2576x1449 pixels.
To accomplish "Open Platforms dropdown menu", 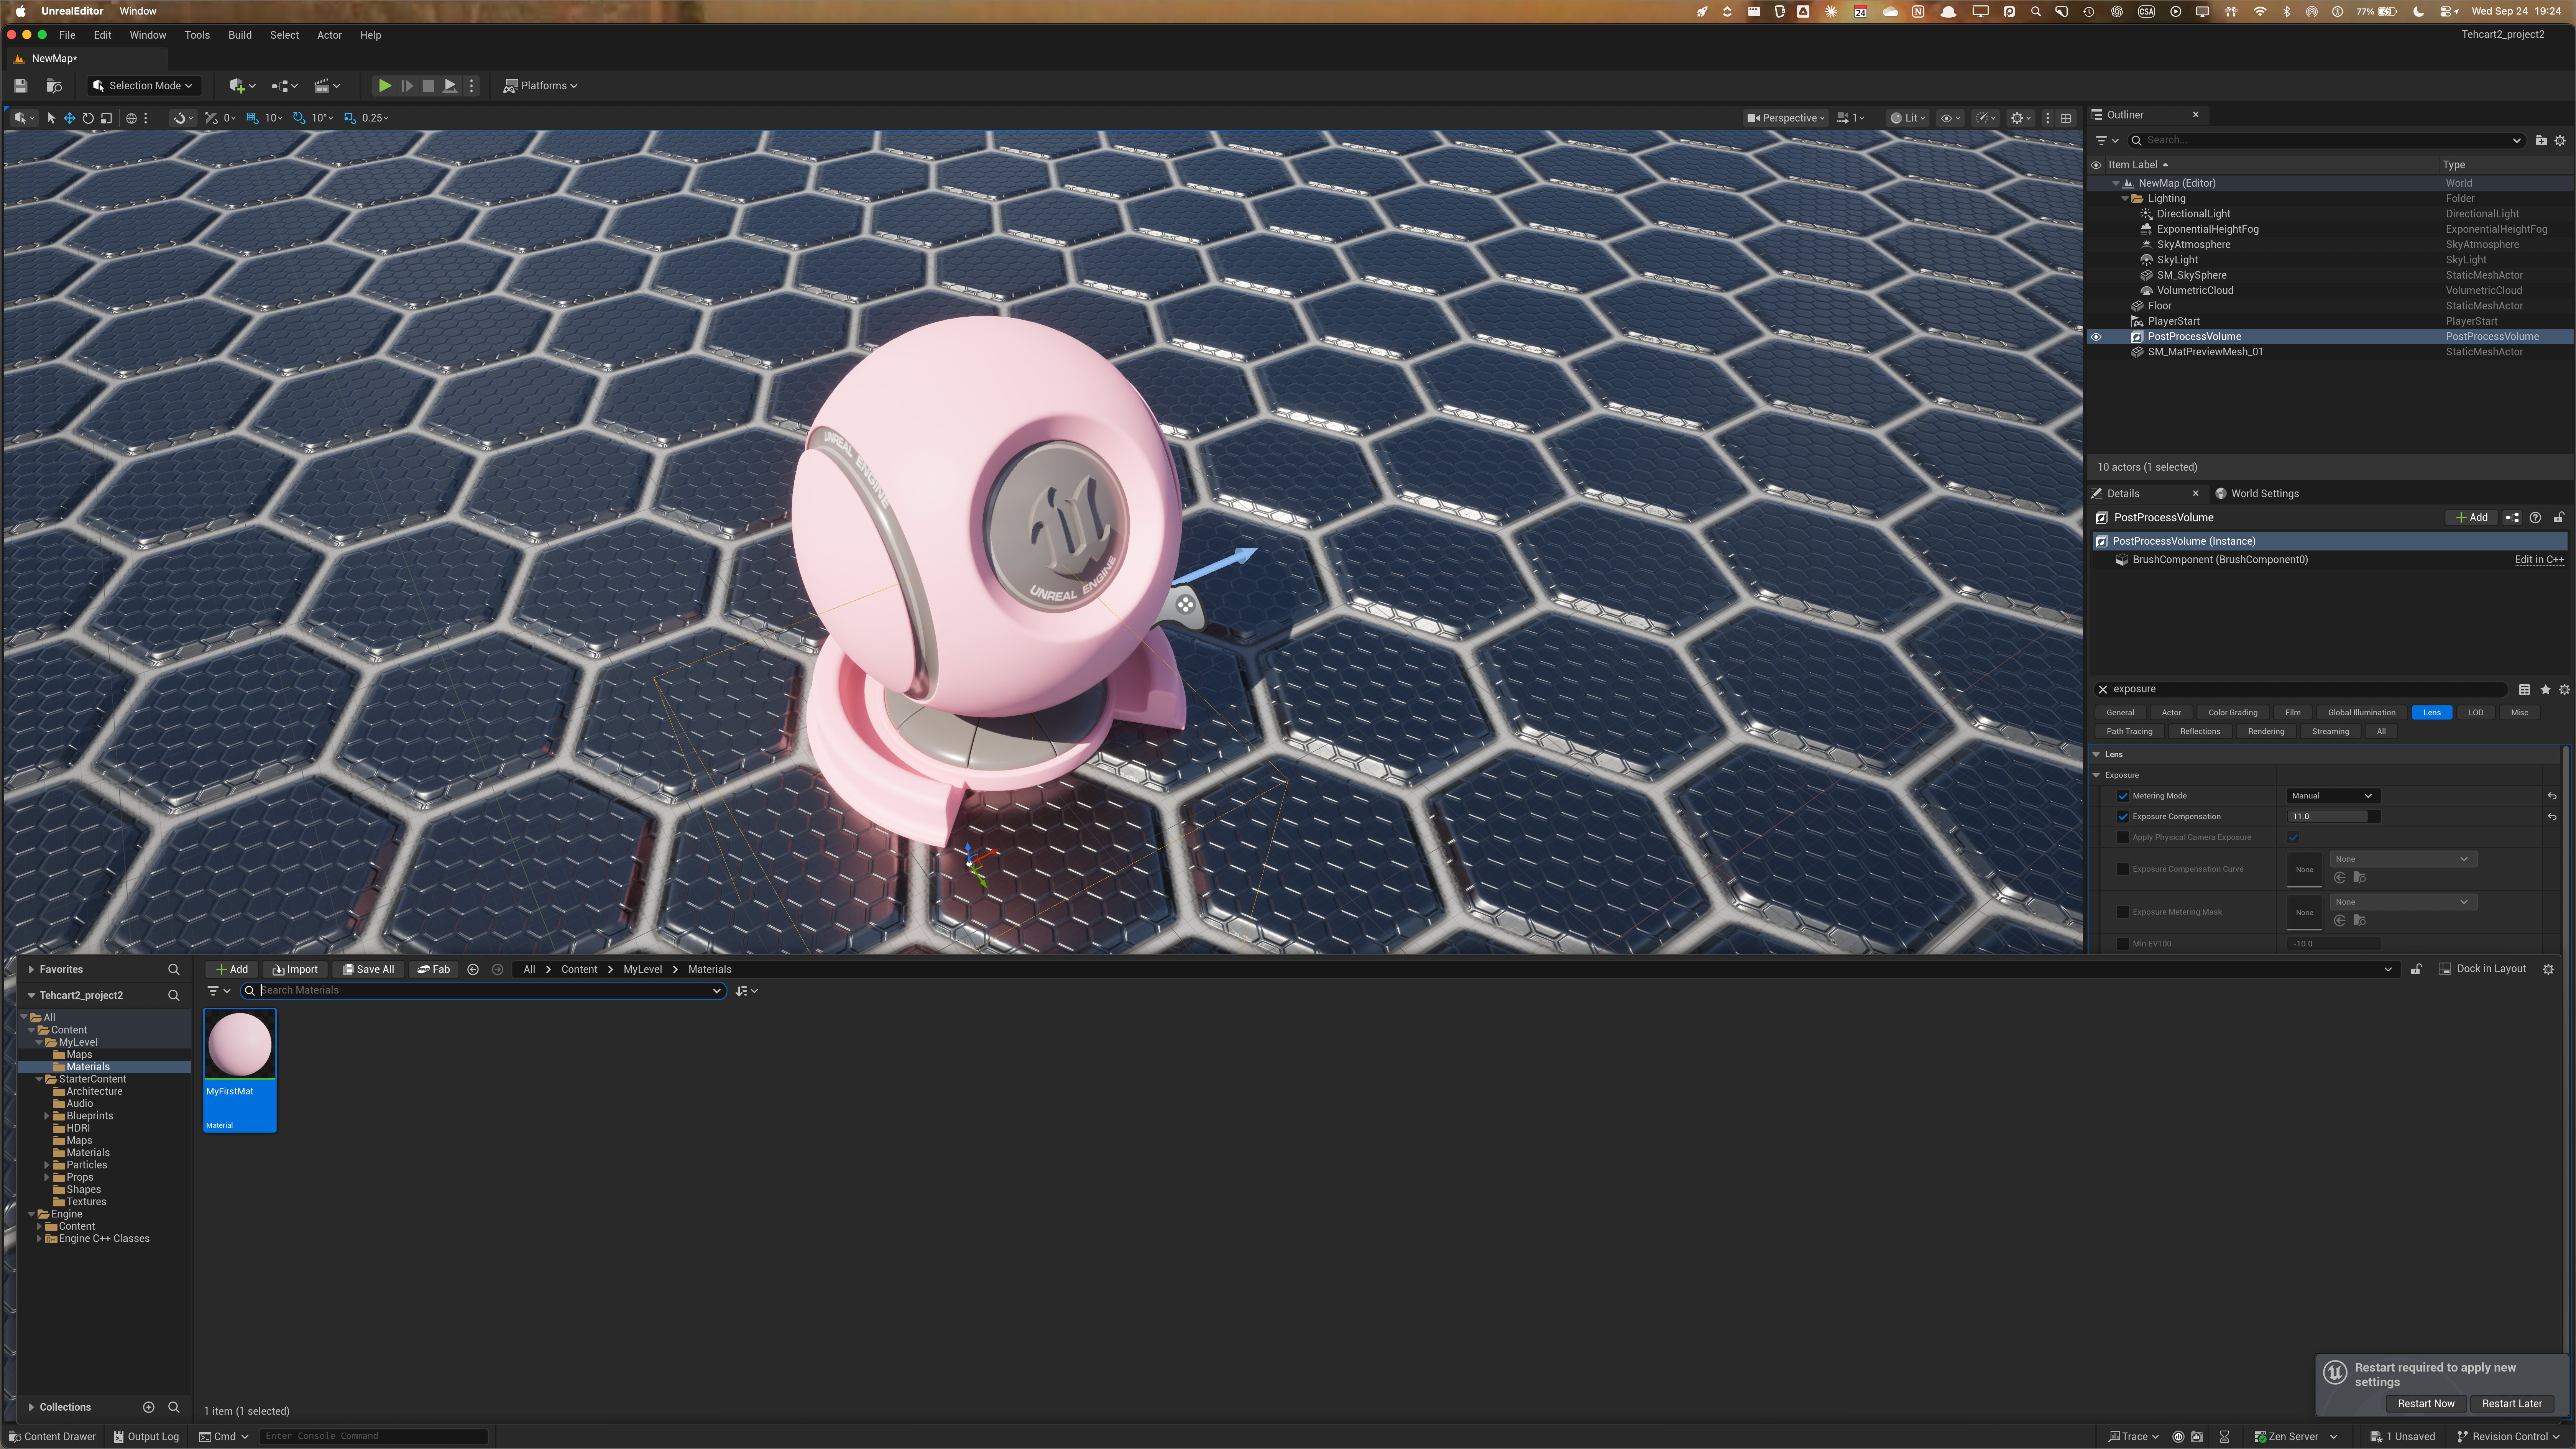I will 541,86.
